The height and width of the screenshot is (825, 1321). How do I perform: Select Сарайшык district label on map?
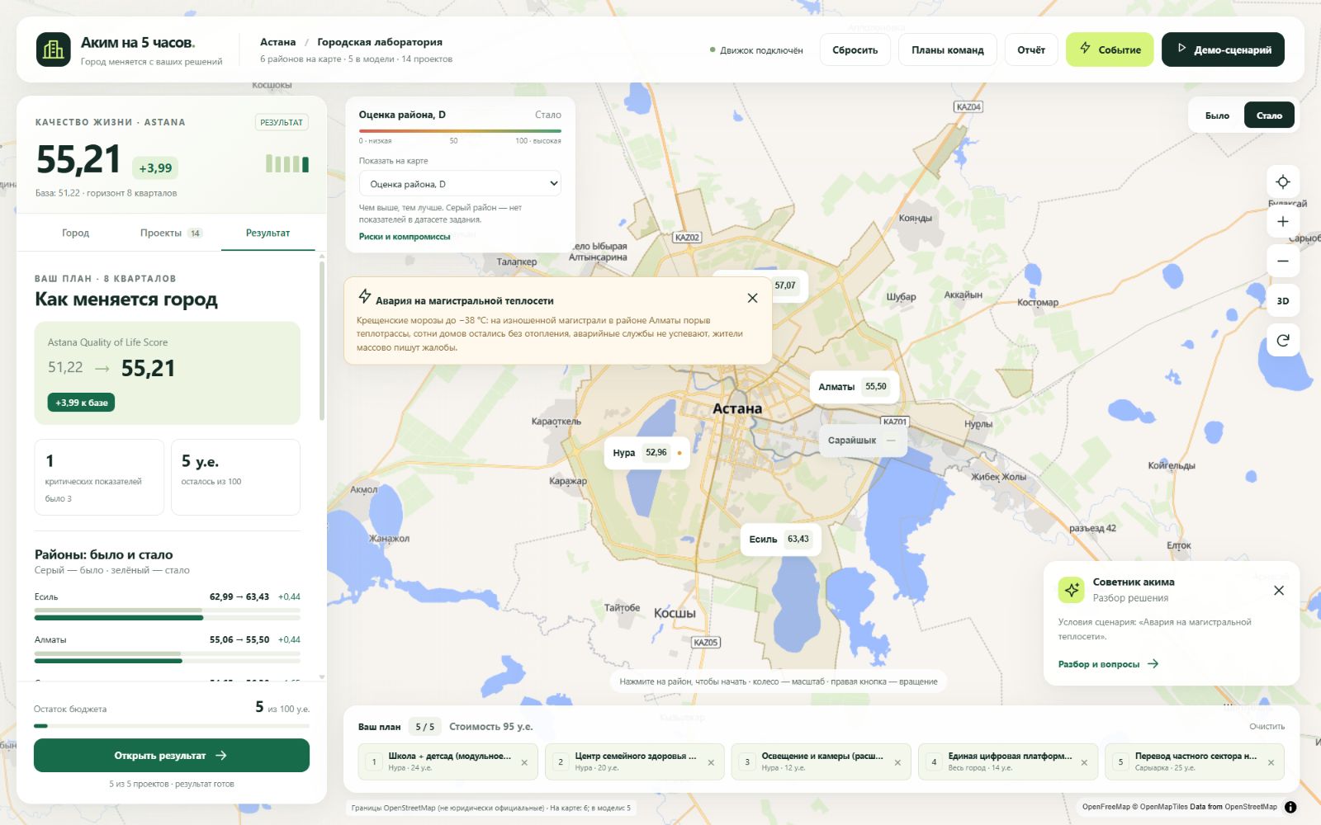pos(863,441)
